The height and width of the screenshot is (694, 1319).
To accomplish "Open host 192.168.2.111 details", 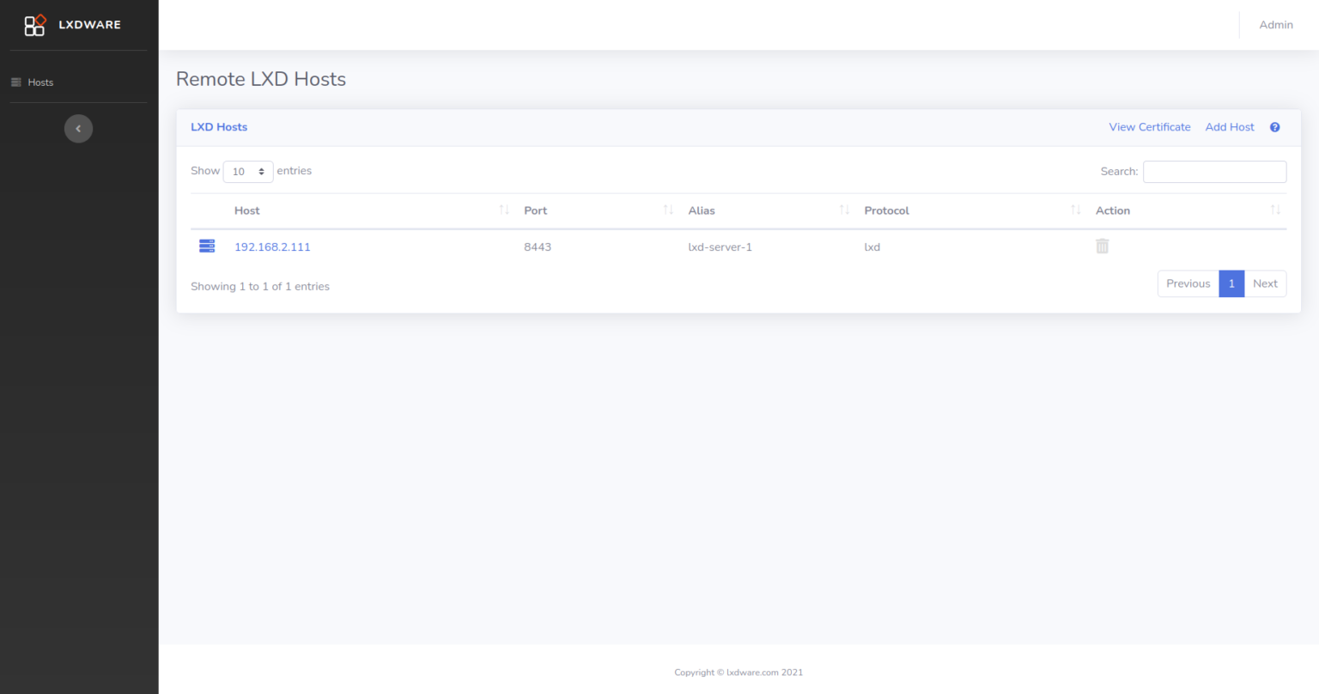I will [272, 247].
